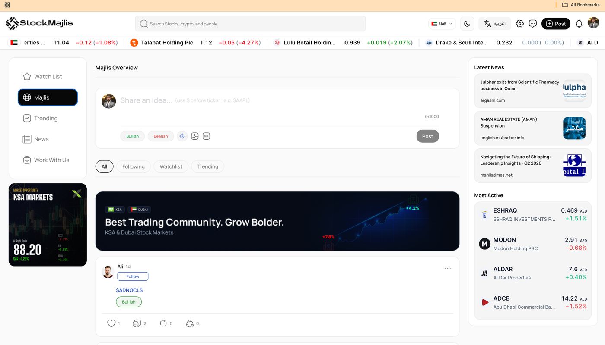Click Best Trading Community banner
The width and height of the screenshot is (605, 345).
click(x=277, y=221)
